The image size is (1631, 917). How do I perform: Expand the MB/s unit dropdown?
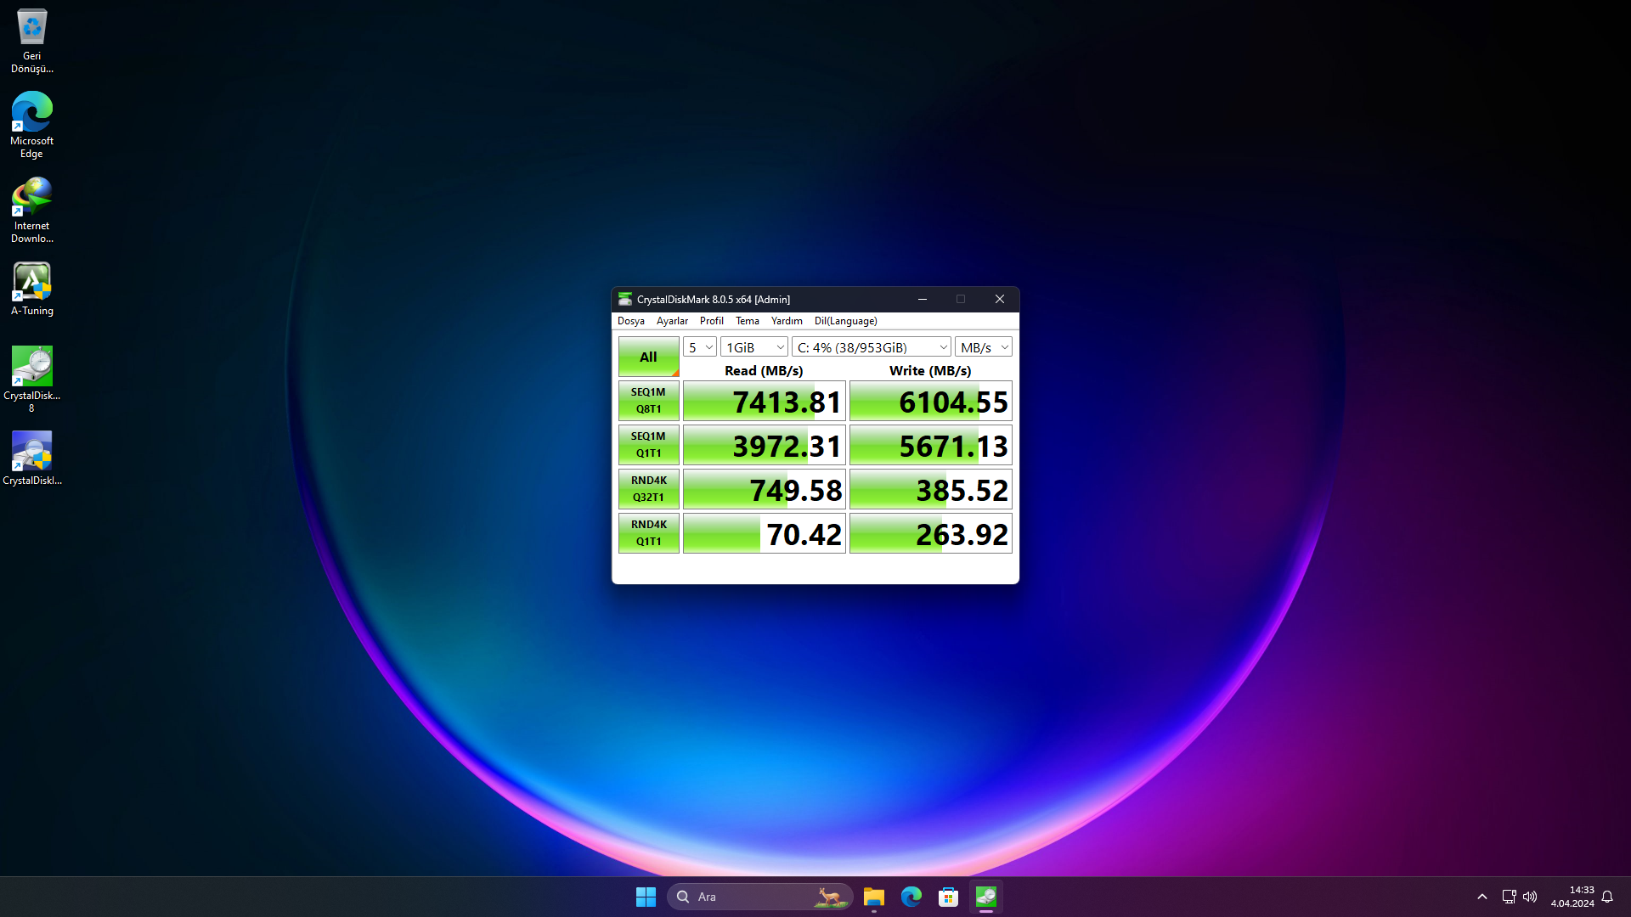click(984, 347)
